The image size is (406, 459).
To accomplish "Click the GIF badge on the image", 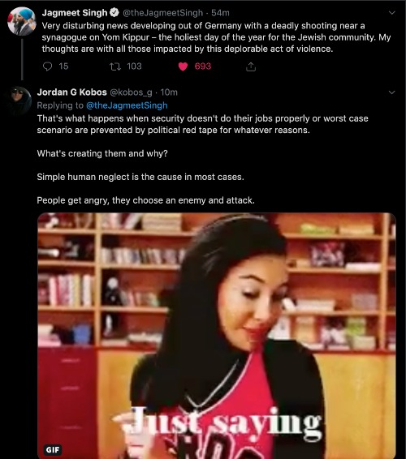I will click(53, 449).
